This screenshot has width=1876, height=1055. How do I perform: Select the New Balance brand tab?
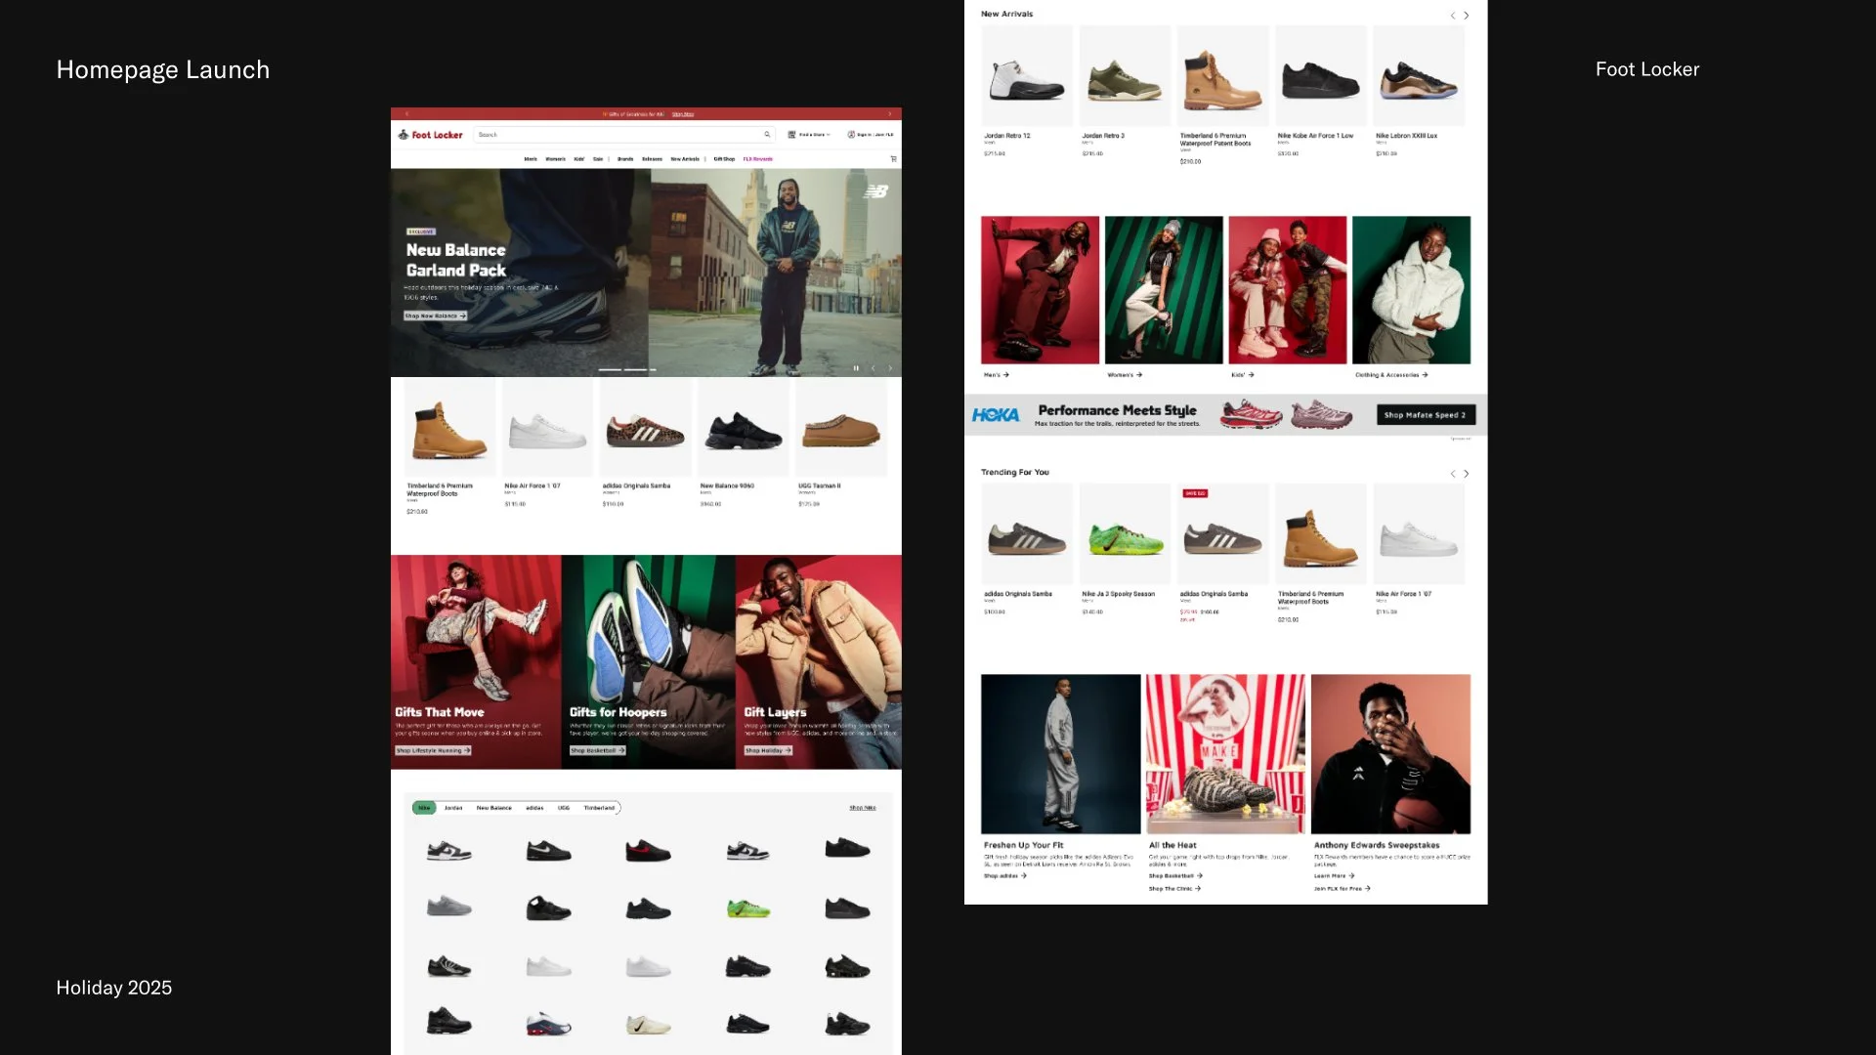(494, 808)
